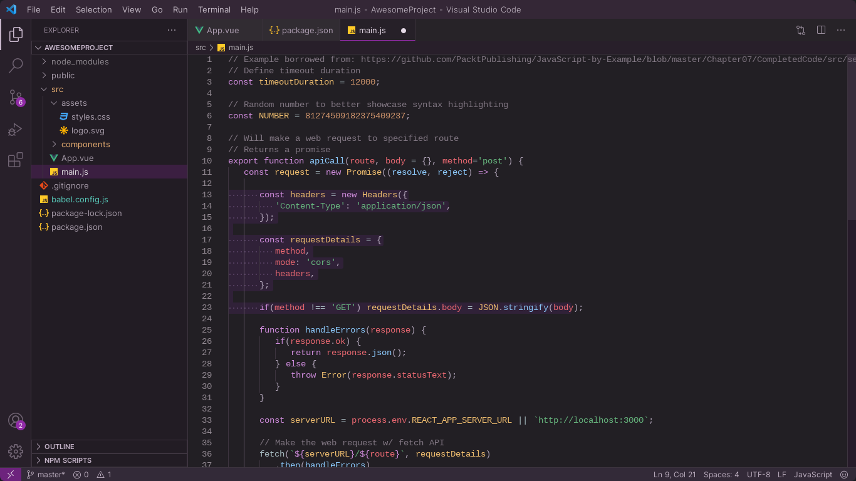Click 'apiCall' on line 10
Screen dimensions: 856x481
click(x=327, y=161)
